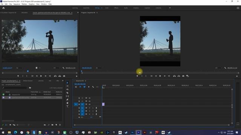Toggle V1 track output eye
This screenshot has width=241, height=135.
click(90, 104)
